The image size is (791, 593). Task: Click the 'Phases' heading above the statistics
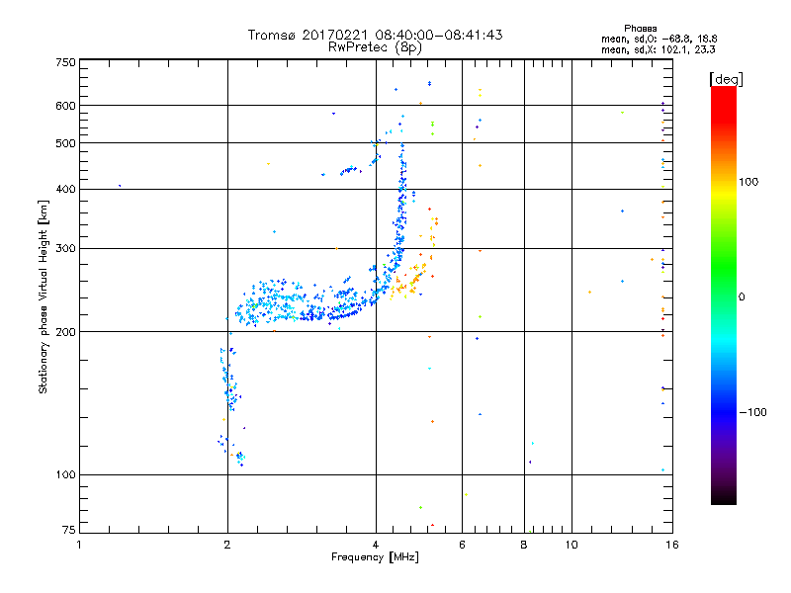(x=640, y=29)
